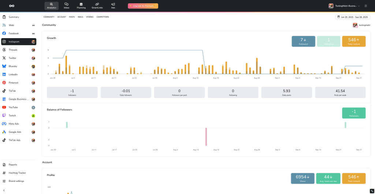Image resolution: width=375 pixels, height=194 pixels.
Task: Toggle the faded Following series badge
Action: [x=328, y=41]
